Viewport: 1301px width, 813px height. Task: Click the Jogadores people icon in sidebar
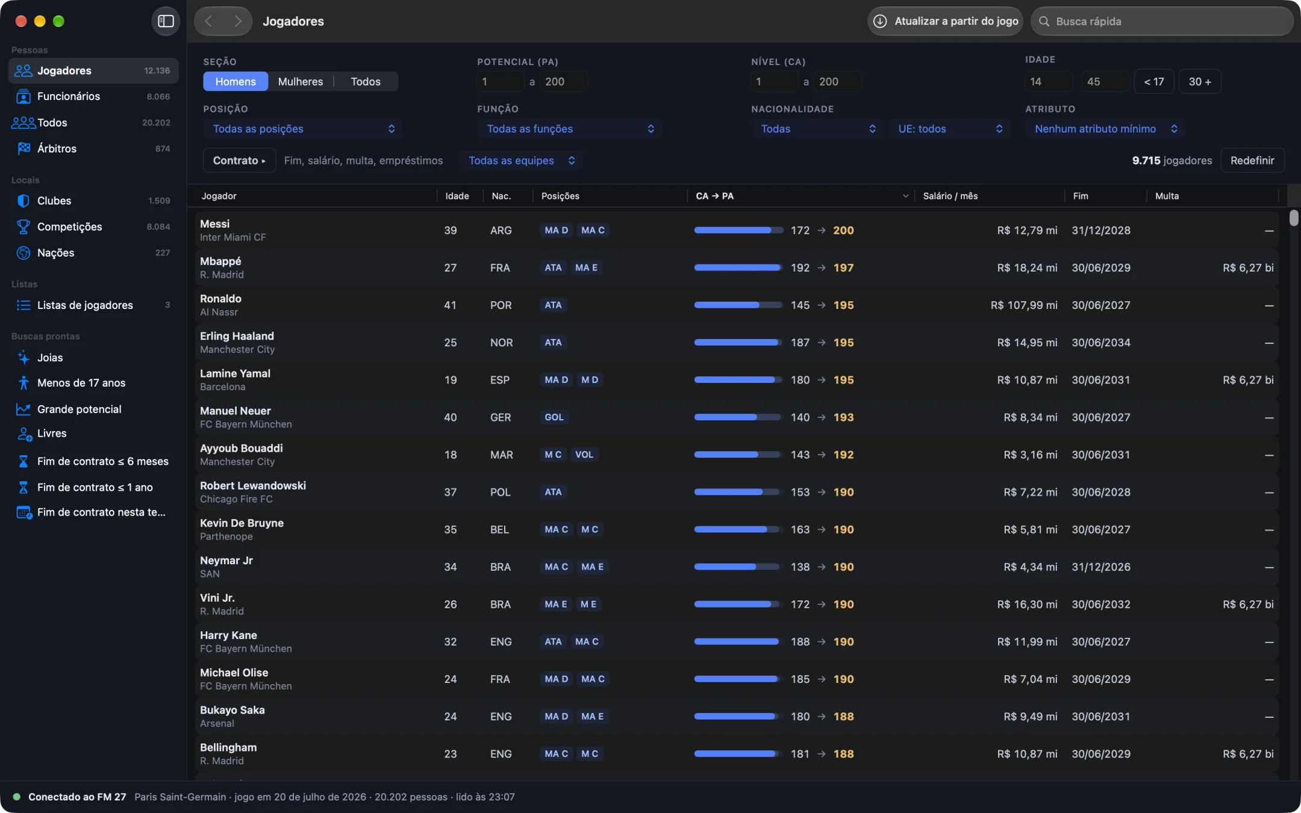click(23, 70)
